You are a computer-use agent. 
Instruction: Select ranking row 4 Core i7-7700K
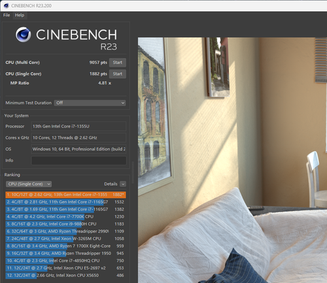click(65, 217)
